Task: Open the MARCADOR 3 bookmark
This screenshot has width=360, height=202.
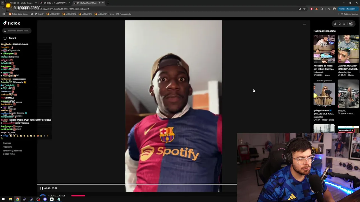Action: [85, 14]
